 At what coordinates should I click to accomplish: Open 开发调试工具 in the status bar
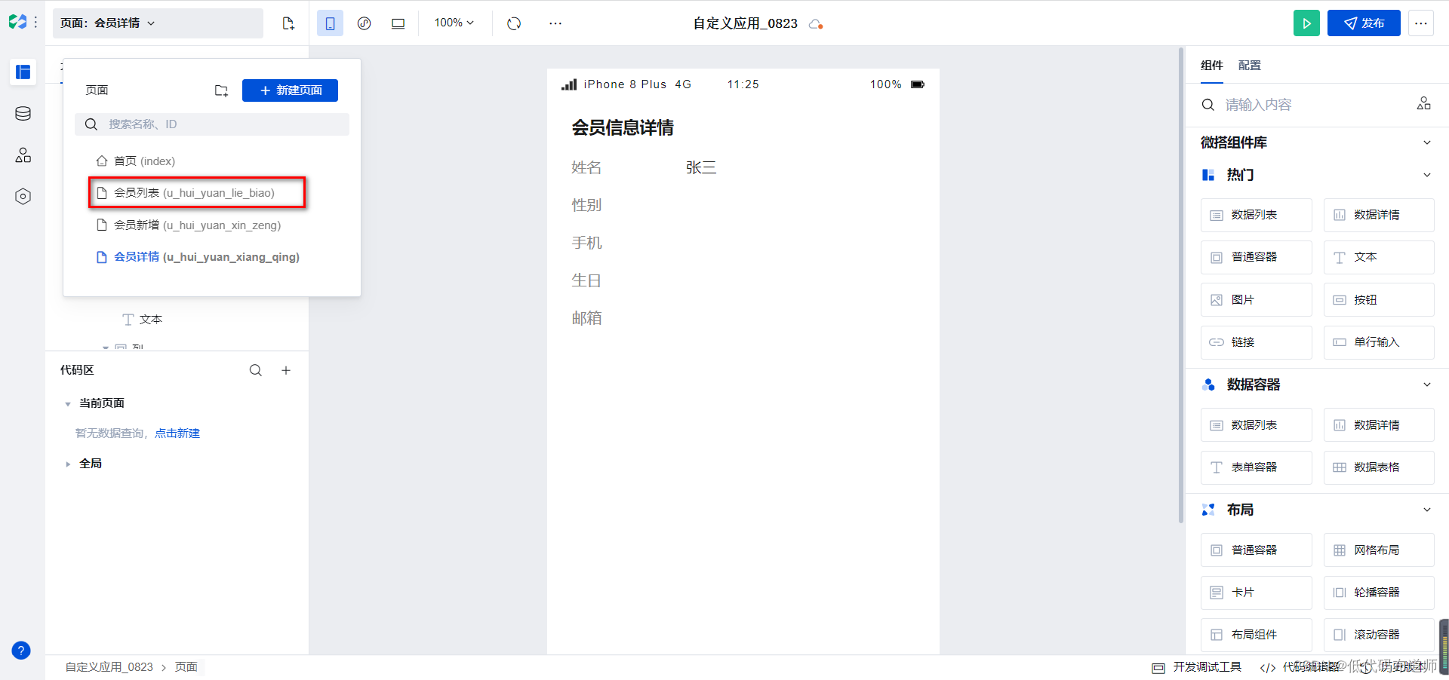(x=1197, y=668)
